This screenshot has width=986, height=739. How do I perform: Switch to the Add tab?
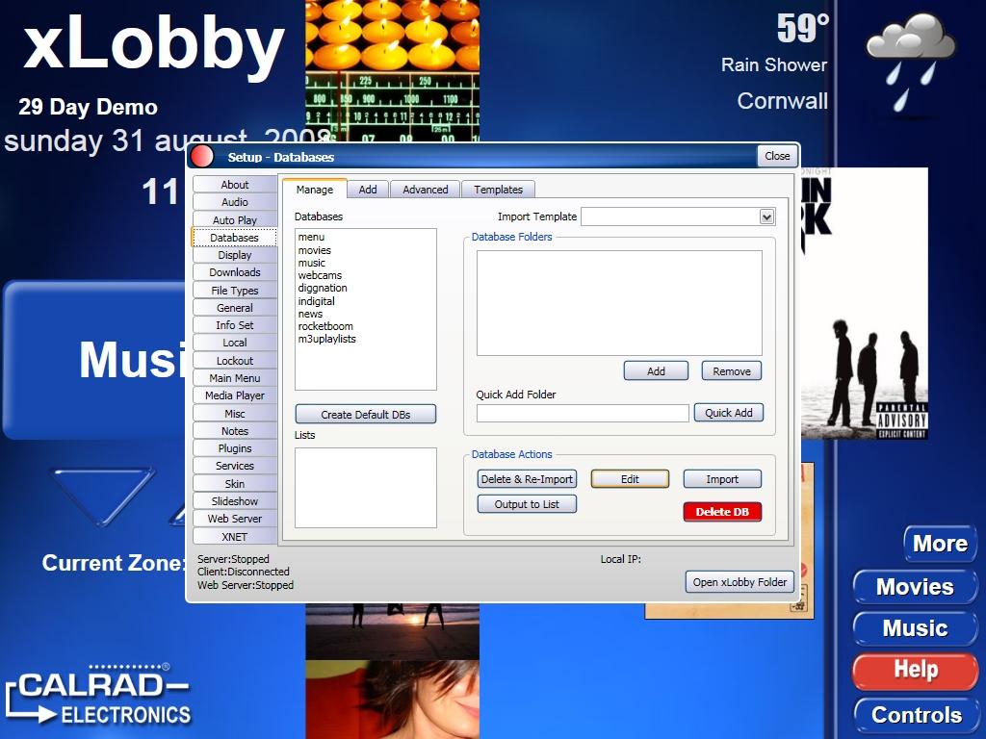click(368, 190)
